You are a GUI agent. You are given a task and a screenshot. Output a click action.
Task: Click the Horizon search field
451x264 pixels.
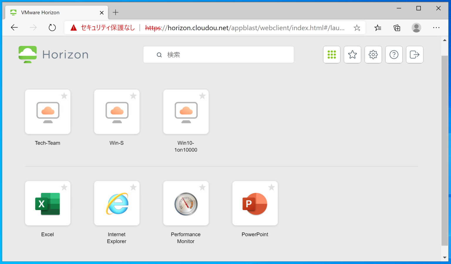(x=218, y=55)
